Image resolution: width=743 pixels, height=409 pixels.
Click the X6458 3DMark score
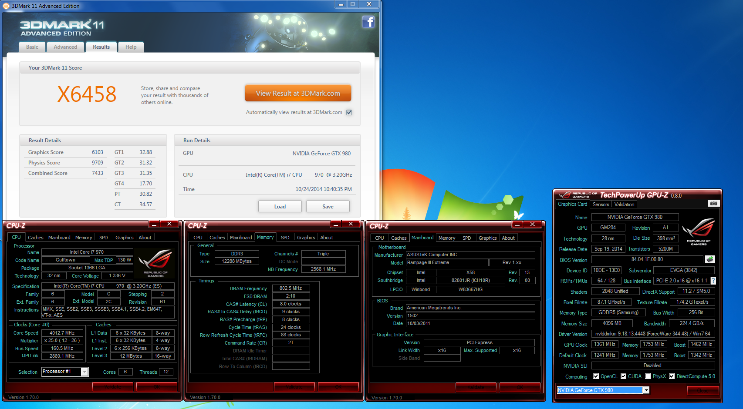[x=87, y=94]
